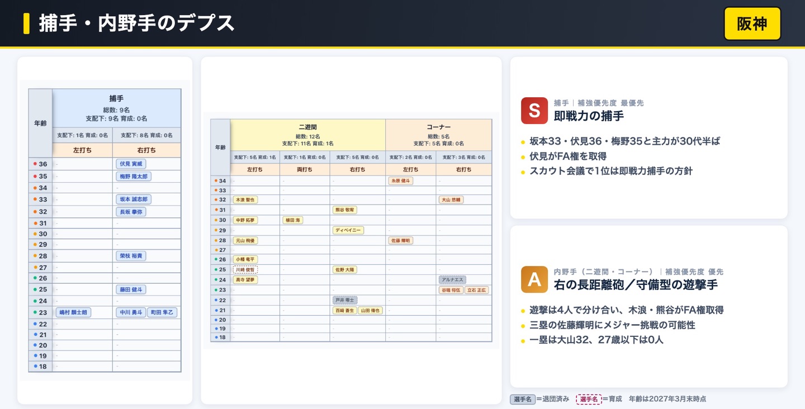Click player chip 佐野 大陽
The image size is (805, 409).
[x=345, y=269]
